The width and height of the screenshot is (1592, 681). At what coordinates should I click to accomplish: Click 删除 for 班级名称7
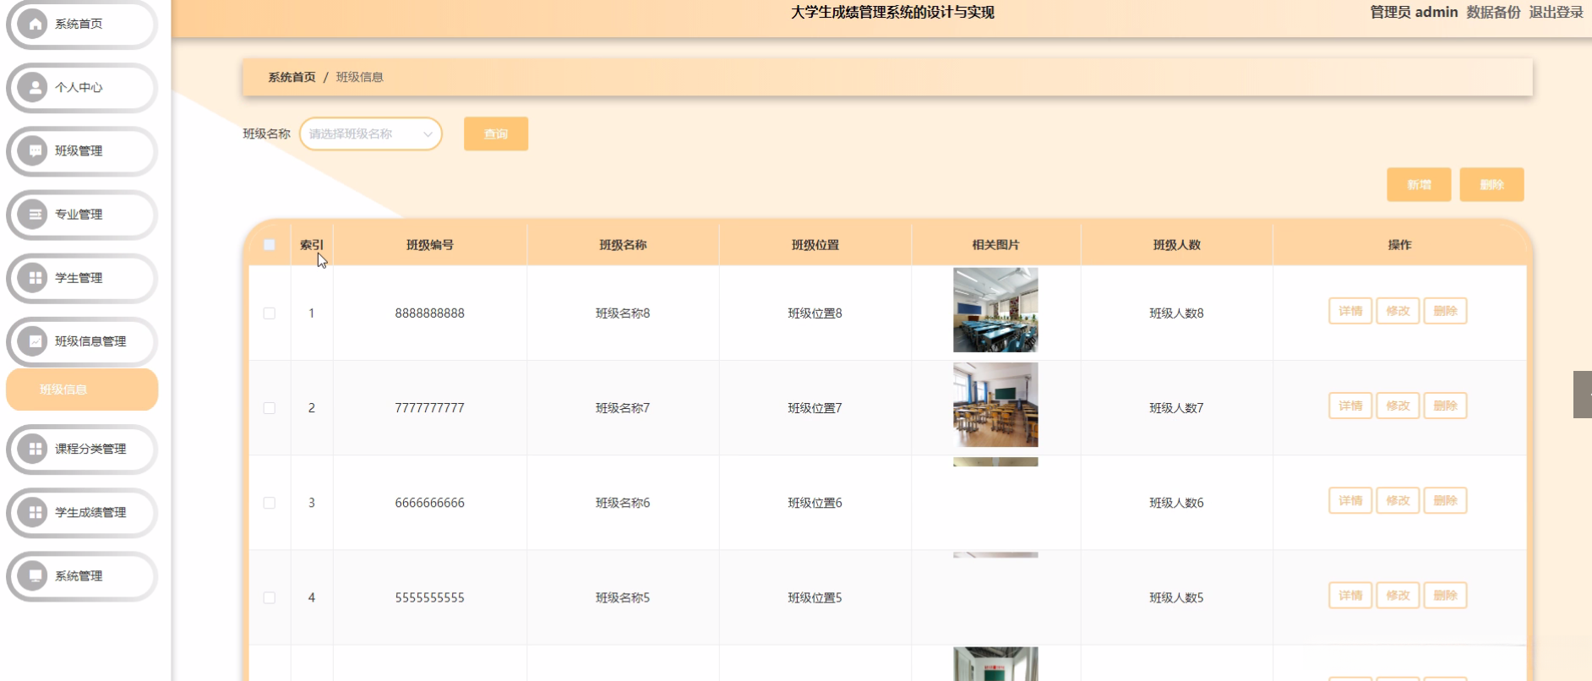[1445, 406]
